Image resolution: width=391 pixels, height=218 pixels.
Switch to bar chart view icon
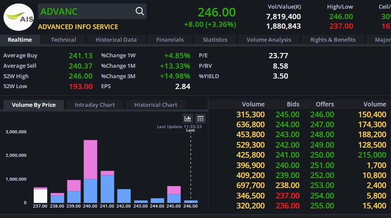pos(188,119)
